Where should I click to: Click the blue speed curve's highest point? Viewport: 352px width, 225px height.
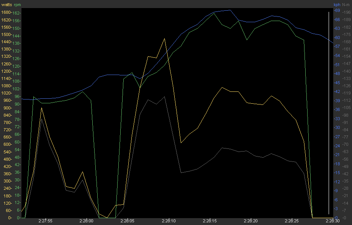230,10
